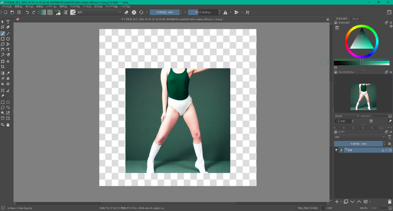Viewport: 393px width, 211px height.
Task: Select the Text tool in the toolbox
Action: [8, 22]
